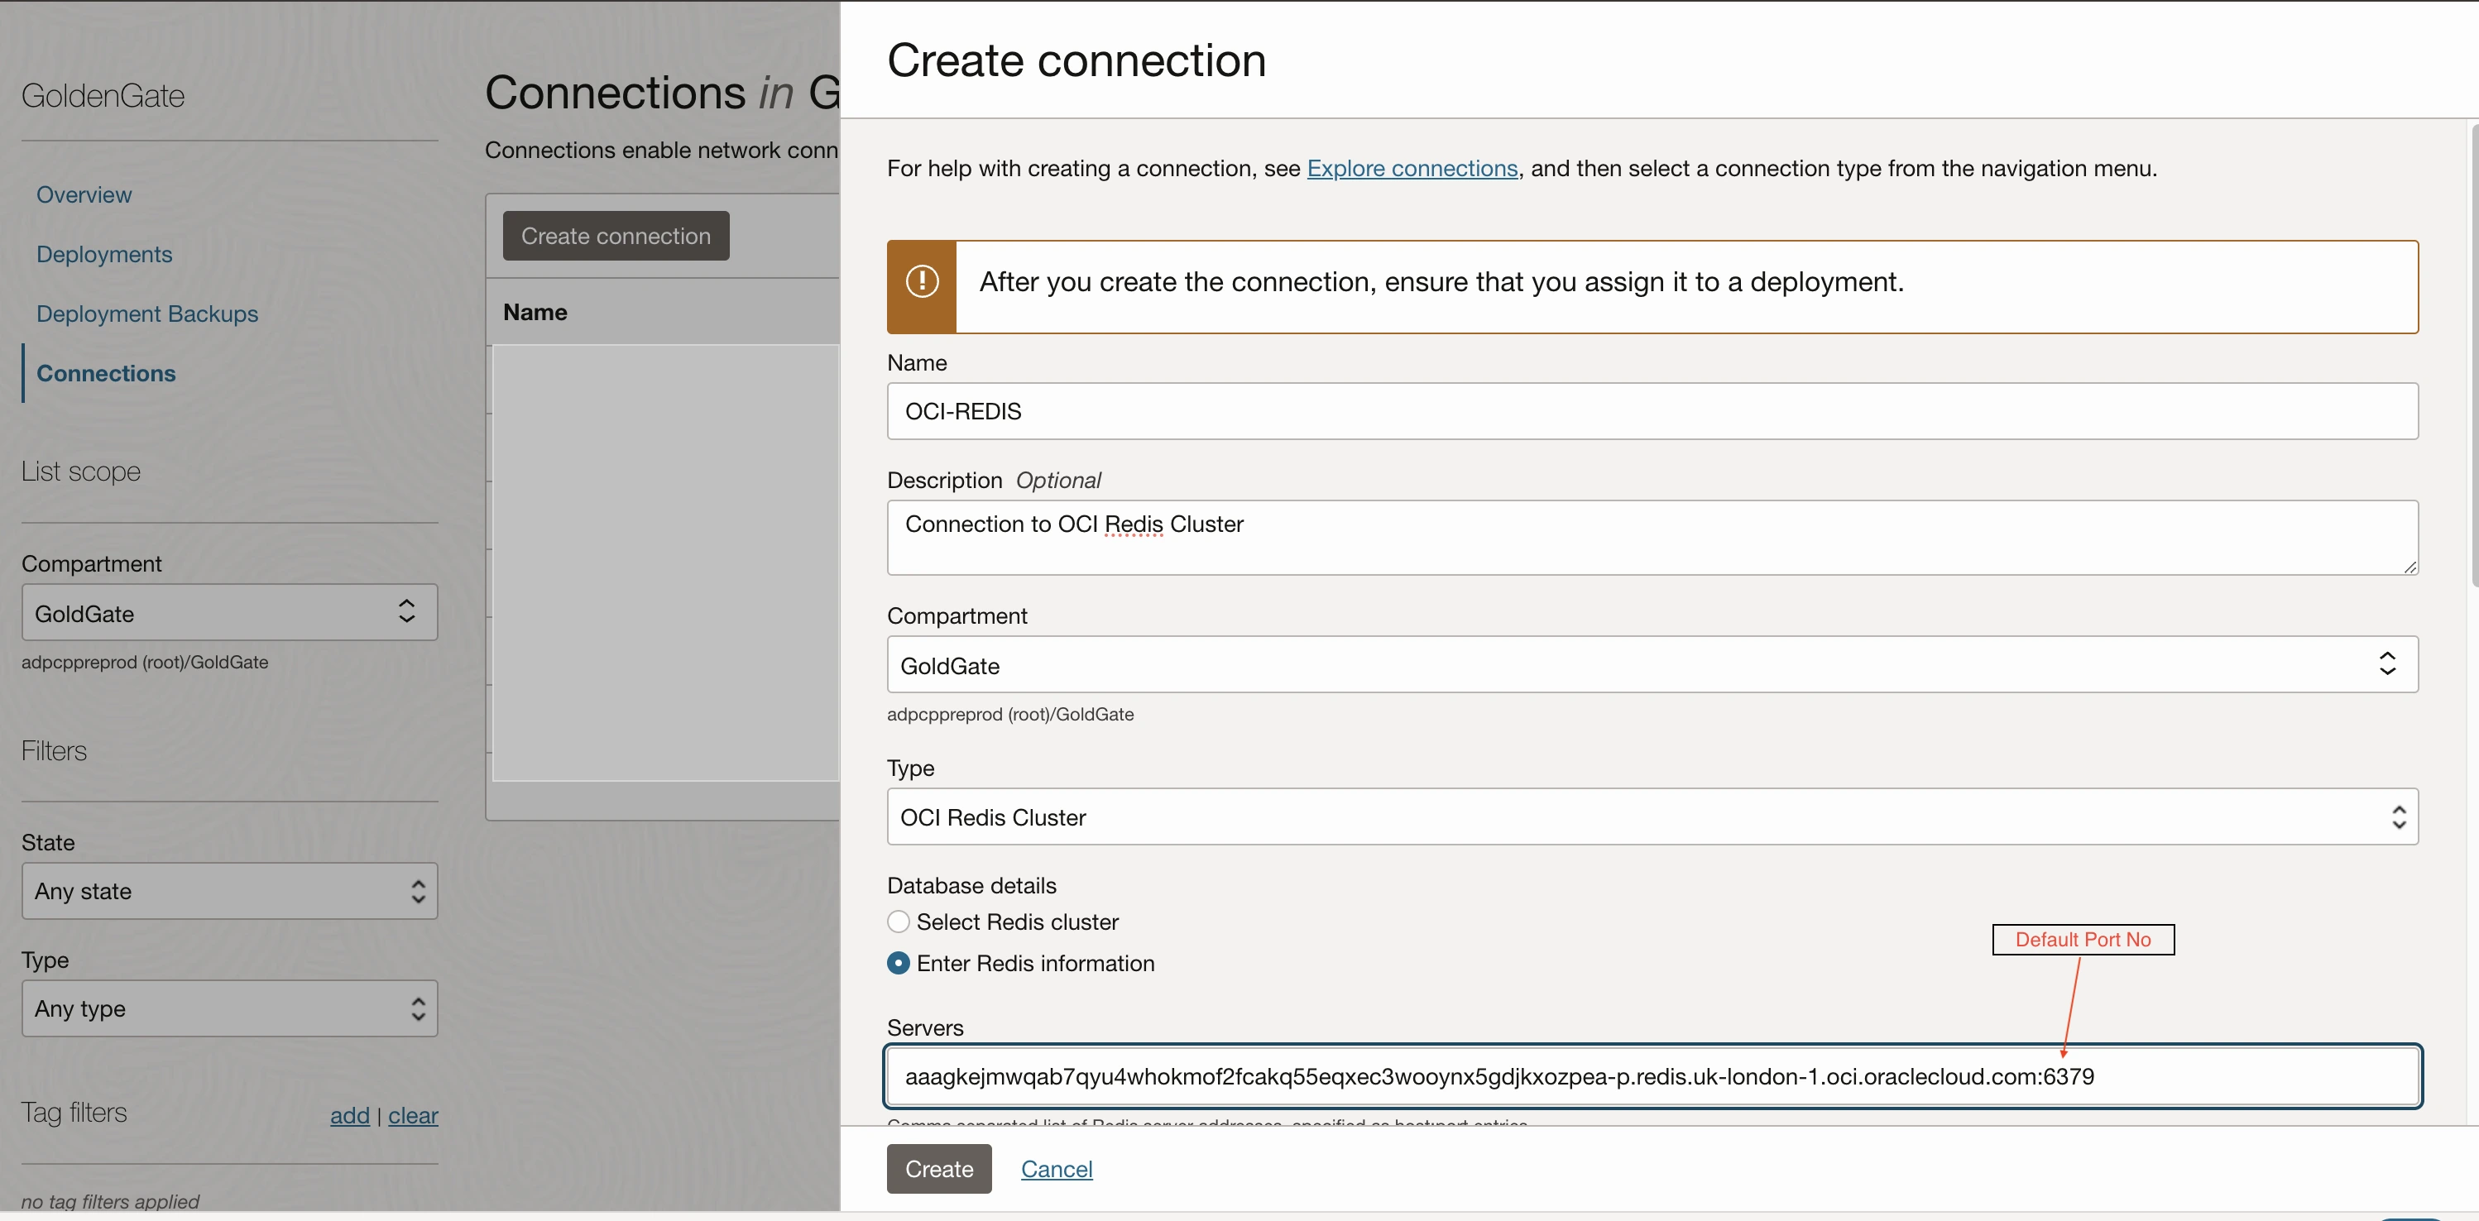The image size is (2479, 1221).
Task: Click the Cancel link
Action: click(1056, 1169)
